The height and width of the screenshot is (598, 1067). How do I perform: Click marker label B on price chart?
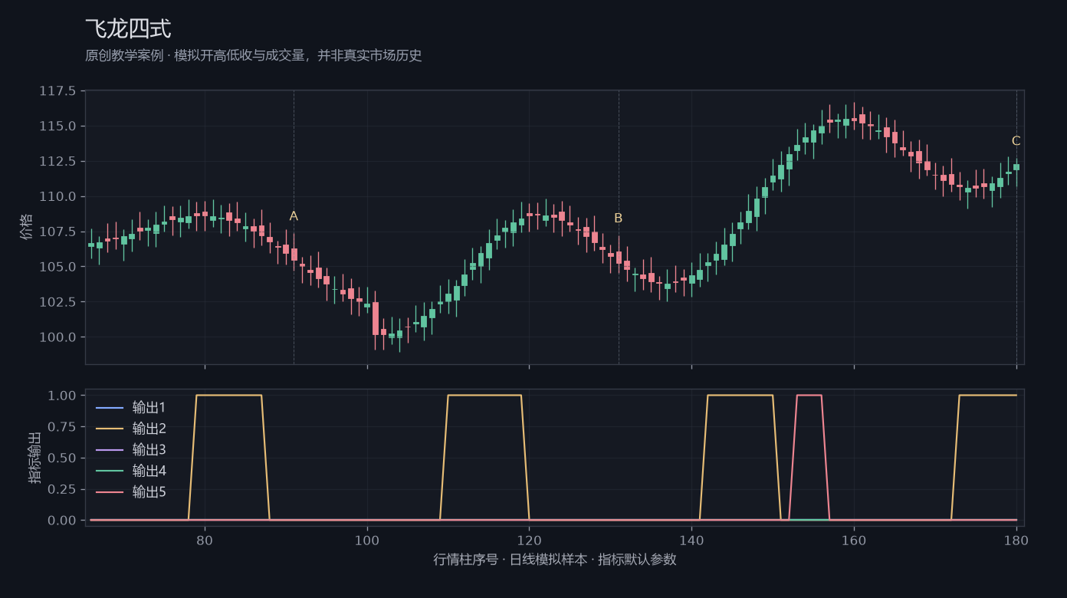(618, 218)
